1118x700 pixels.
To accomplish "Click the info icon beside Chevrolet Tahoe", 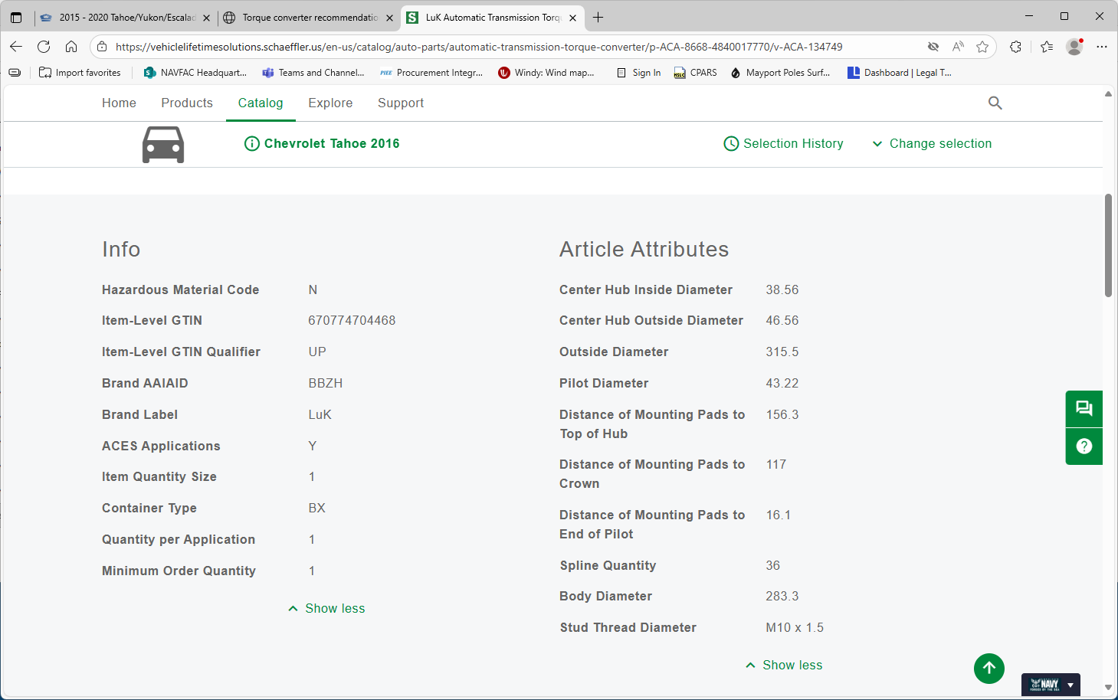I will click(251, 144).
